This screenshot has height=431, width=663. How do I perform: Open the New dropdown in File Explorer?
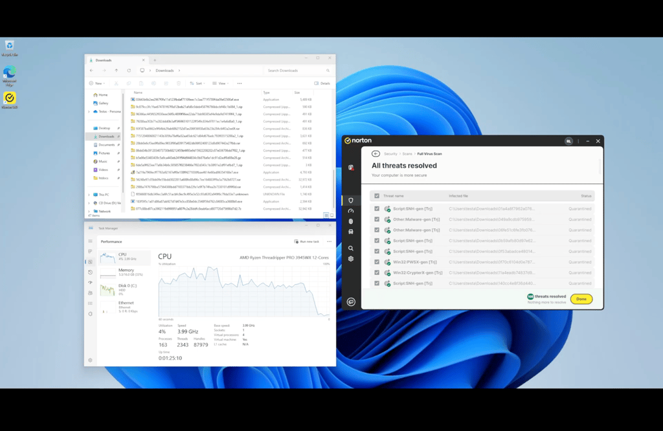pos(97,83)
